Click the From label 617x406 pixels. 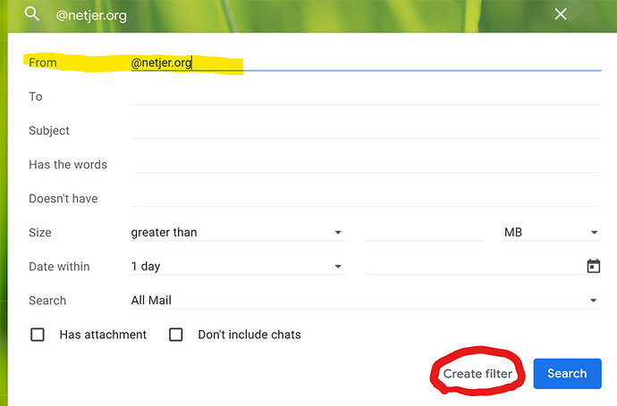point(43,62)
